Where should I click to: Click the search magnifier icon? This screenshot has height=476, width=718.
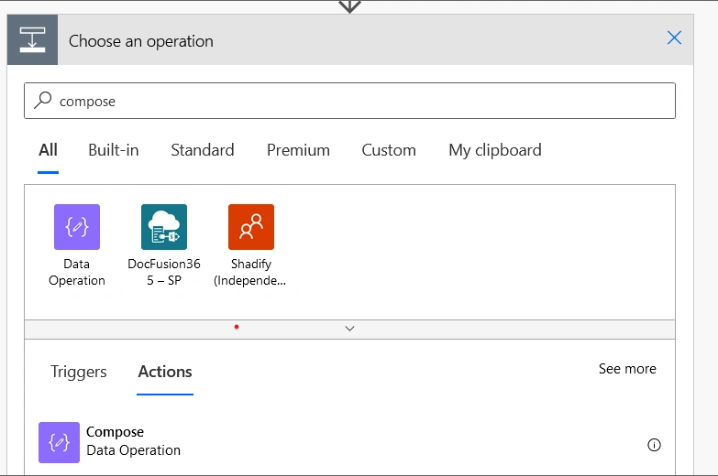[x=43, y=100]
